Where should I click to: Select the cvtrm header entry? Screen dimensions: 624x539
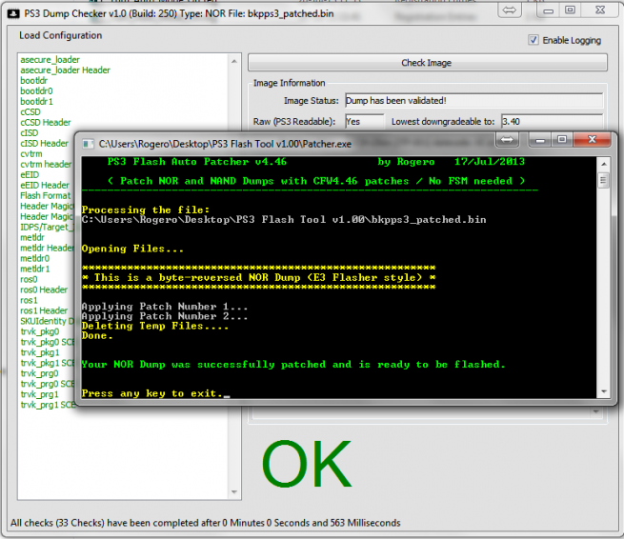[x=46, y=164]
